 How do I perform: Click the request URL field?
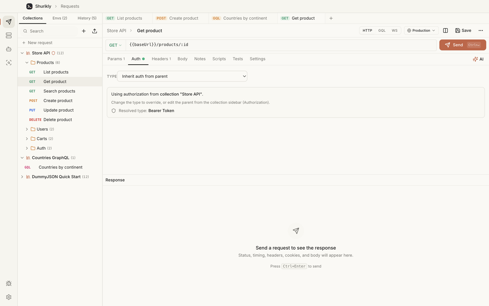point(281,45)
